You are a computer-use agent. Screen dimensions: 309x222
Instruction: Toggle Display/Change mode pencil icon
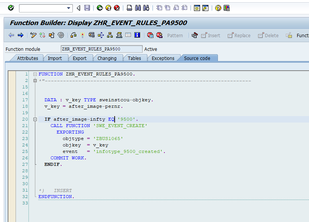[x=33, y=35]
